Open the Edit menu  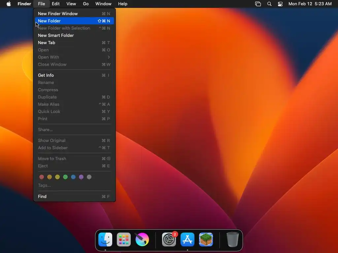pyautogui.click(x=55, y=4)
